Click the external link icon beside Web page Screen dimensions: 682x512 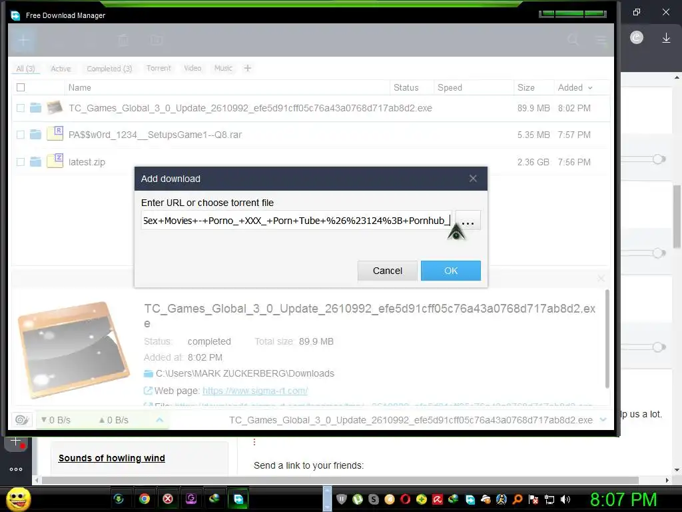click(148, 391)
